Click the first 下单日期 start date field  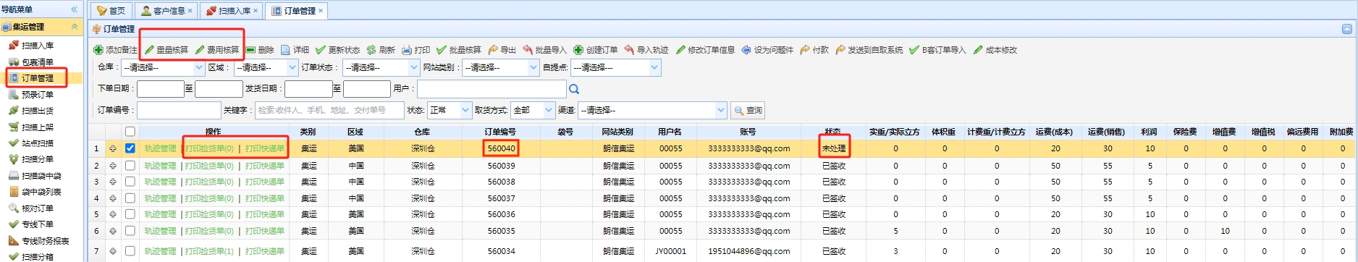pos(161,89)
